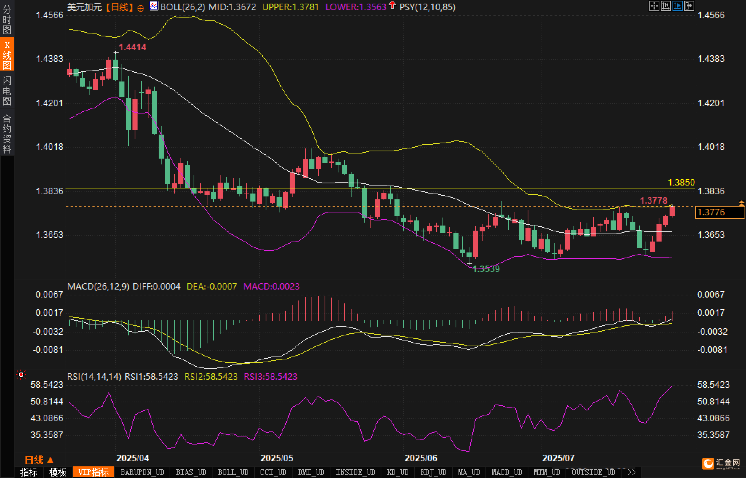Click the 汇金网 logo icon

point(708,464)
